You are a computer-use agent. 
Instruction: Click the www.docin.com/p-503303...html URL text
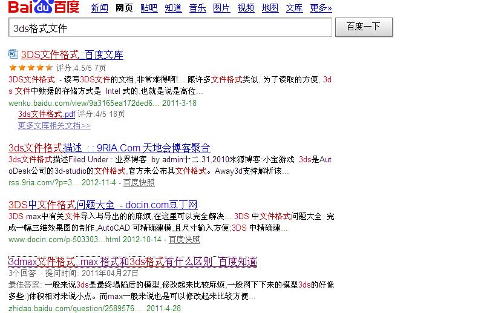64,239
